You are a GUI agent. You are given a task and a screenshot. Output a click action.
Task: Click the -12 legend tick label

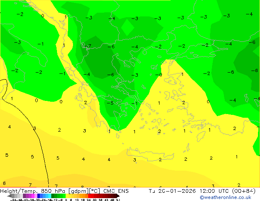pyautogui.click(x=55, y=200)
